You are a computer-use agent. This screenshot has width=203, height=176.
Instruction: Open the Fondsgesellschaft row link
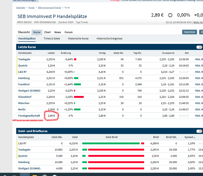point(29,116)
